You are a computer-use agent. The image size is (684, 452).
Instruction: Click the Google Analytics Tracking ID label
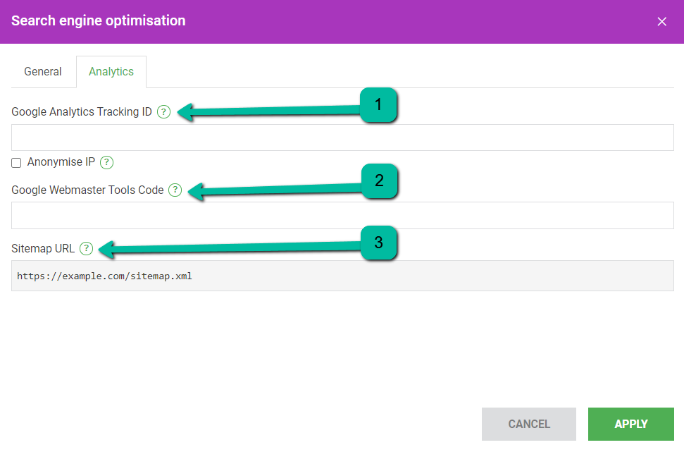(82, 112)
